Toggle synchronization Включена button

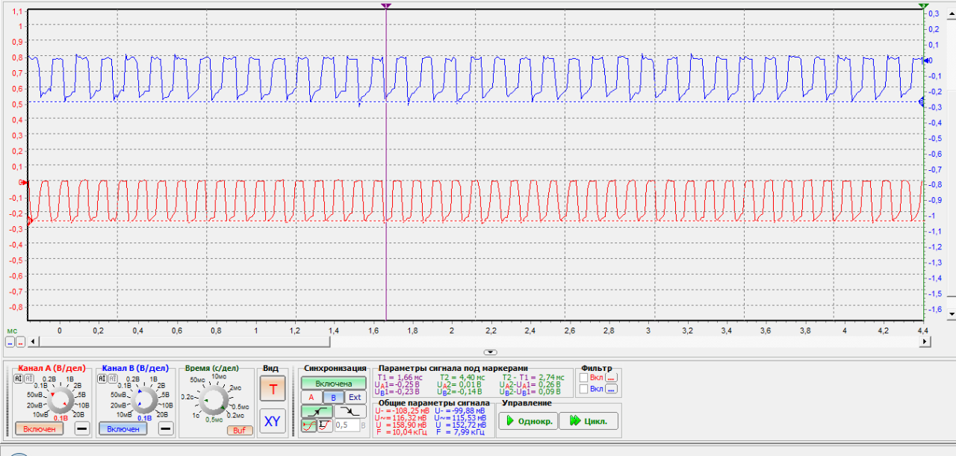[x=334, y=384]
